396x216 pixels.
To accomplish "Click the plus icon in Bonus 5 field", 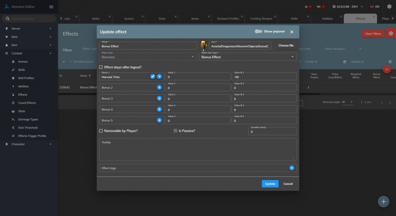I will coord(159,120).
